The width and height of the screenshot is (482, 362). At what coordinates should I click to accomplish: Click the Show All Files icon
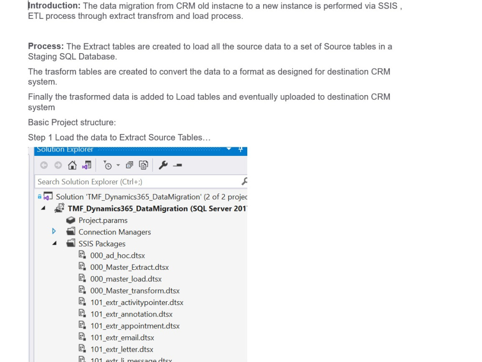coord(144,165)
